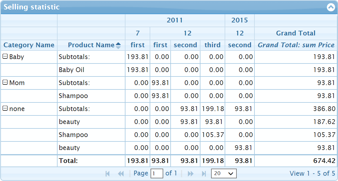The height and width of the screenshot is (181, 338).
Task: Click the Category Name column header
Action: point(29,45)
